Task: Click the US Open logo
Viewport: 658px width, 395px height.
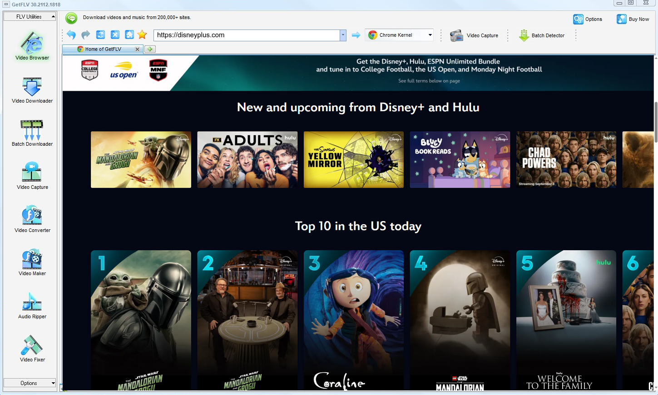Action: pos(124,70)
